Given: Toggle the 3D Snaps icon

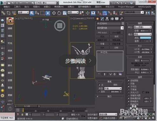Looking at the screenshot, I should [99, 13].
